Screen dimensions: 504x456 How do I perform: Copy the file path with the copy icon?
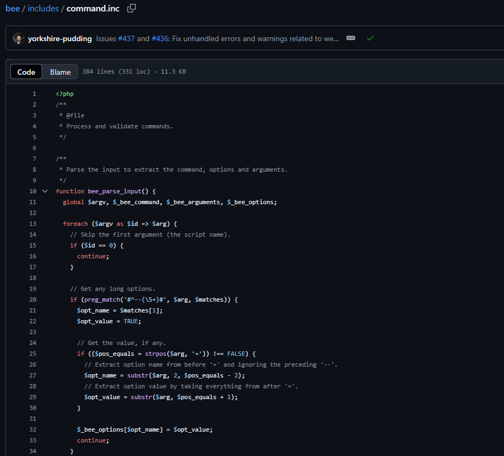pos(132,8)
